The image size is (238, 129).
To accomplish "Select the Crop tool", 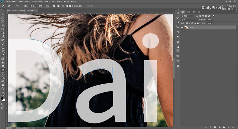I will pos(3,33).
